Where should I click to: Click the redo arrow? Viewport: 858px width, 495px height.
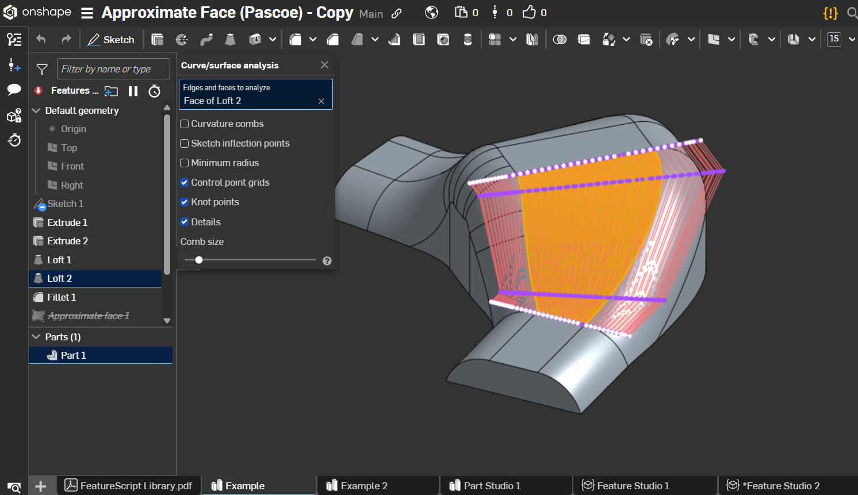tap(66, 39)
